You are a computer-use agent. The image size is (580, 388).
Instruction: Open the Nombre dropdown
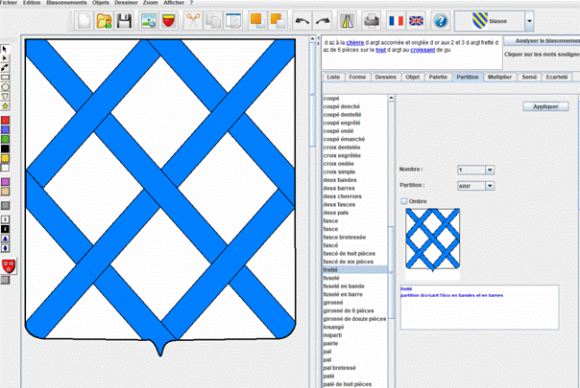coord(490,170)
